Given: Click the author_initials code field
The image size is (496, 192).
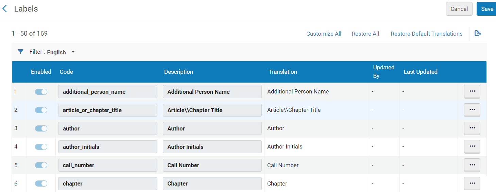Looking at the screenshot, I should [108, 147].
